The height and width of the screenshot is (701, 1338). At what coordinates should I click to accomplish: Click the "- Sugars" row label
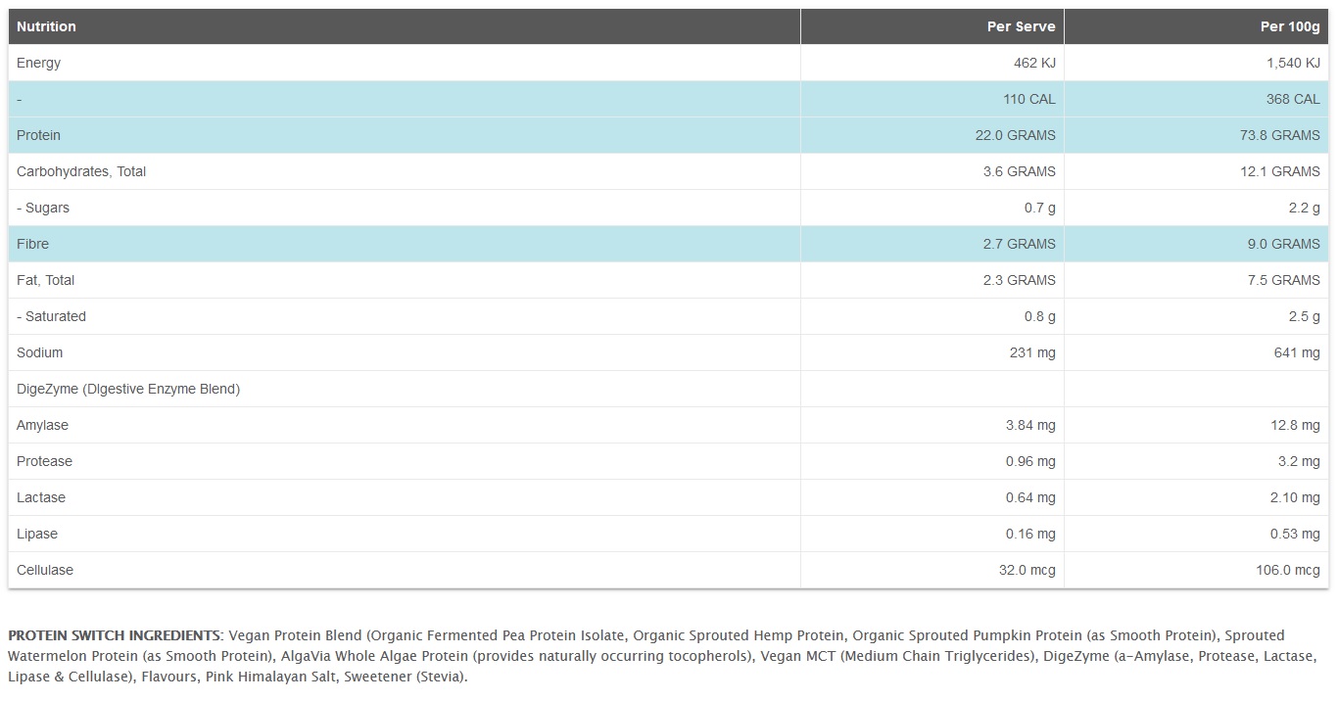click(x=43, y=208)
